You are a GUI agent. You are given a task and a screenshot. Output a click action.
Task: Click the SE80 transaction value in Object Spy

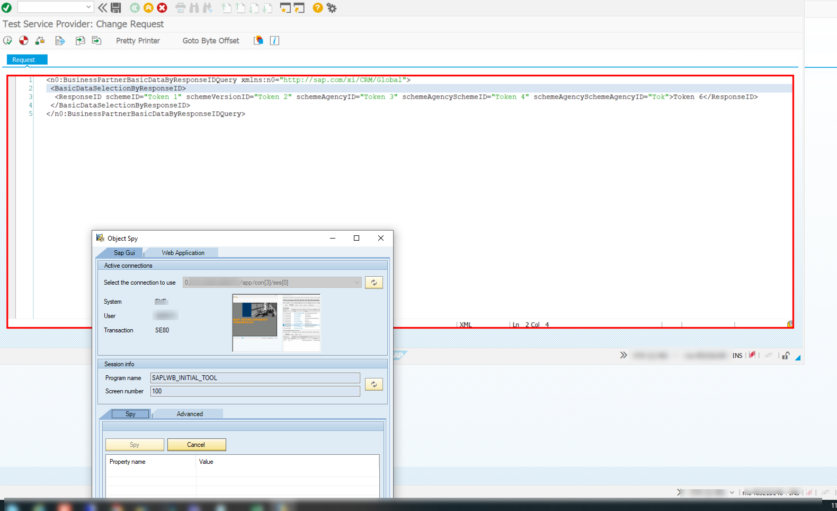pos(162,330)
